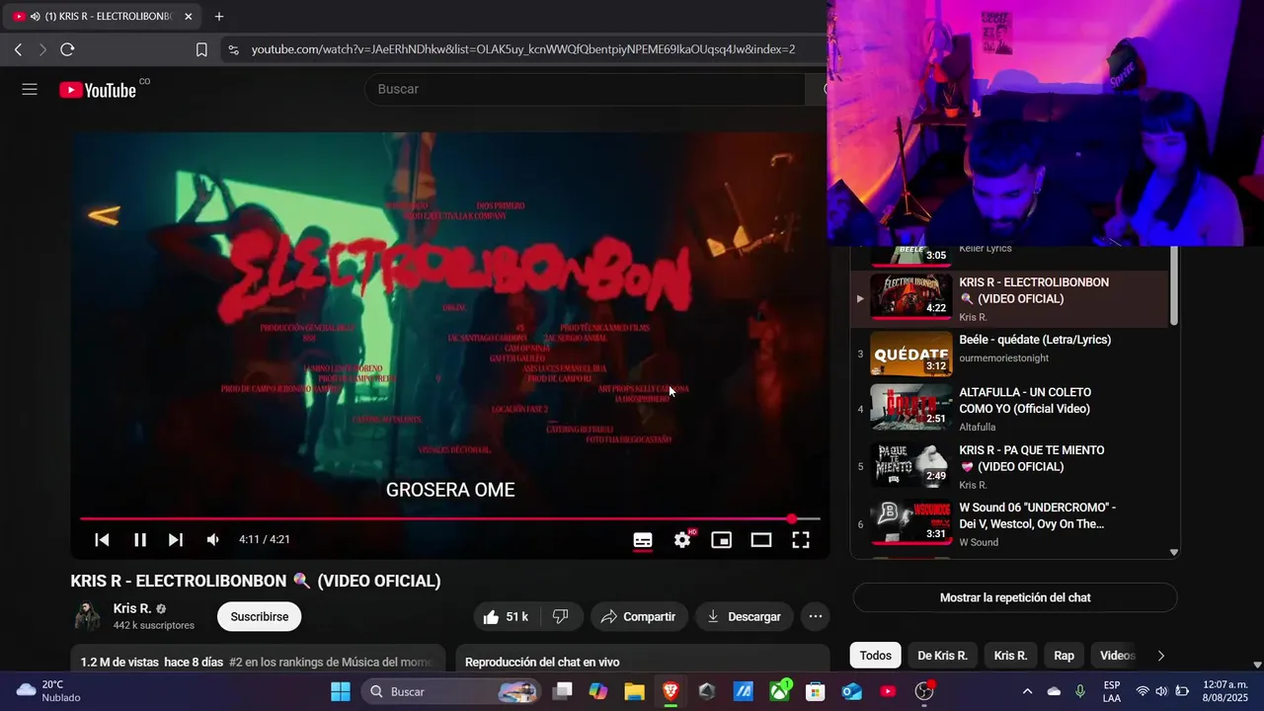Share the video via Compartir

639,616
